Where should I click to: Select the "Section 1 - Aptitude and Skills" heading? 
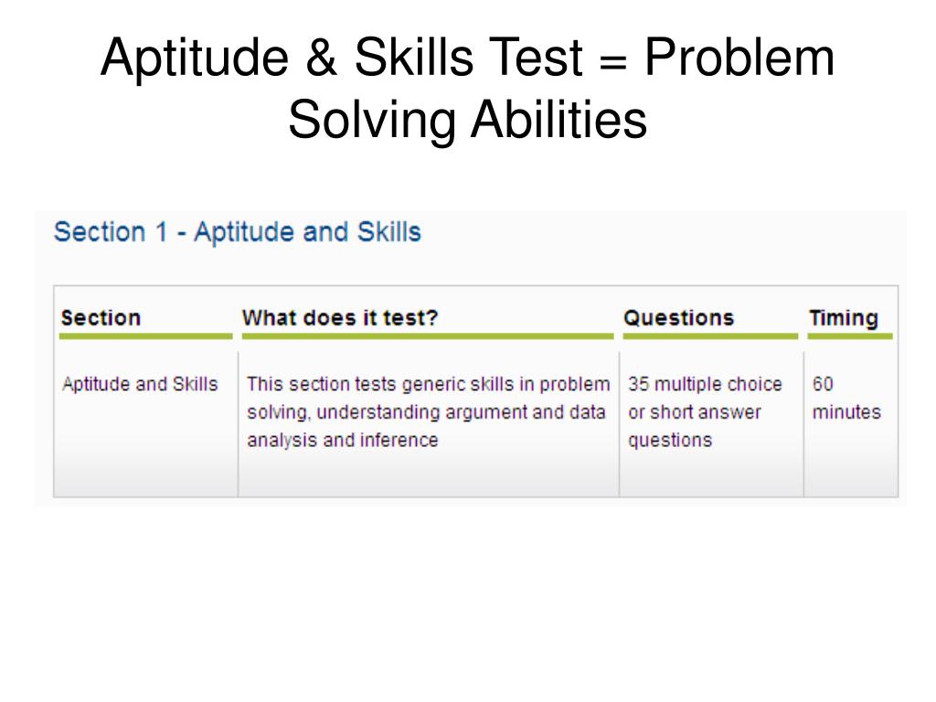238,232
